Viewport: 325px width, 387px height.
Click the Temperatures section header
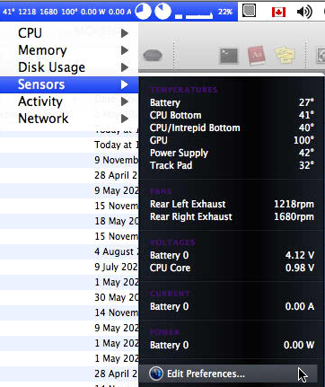point(184,90)
